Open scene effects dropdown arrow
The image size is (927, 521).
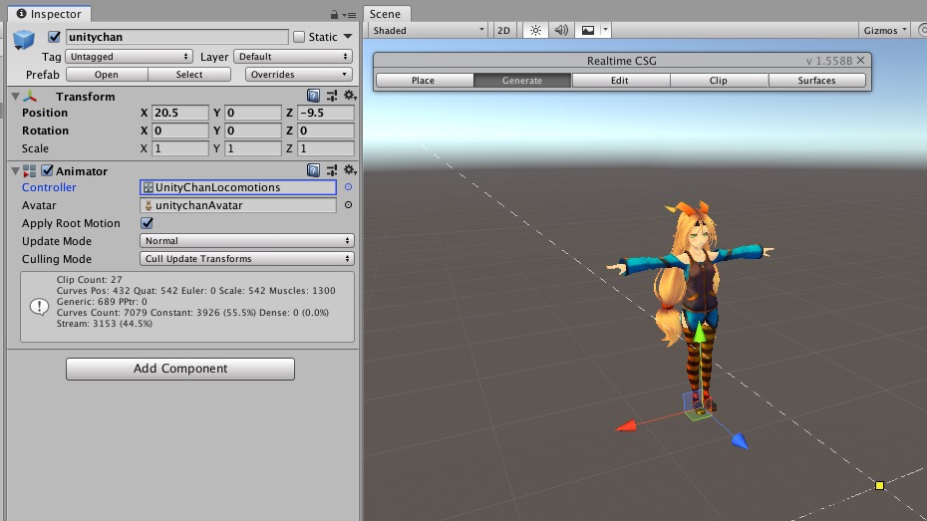[605, 30]
